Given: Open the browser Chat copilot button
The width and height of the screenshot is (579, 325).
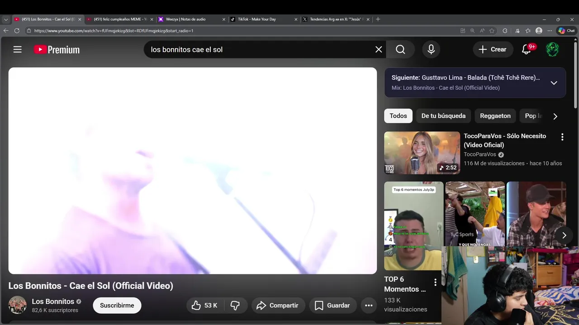Looking at the screenshot, I should pos(567,31).
